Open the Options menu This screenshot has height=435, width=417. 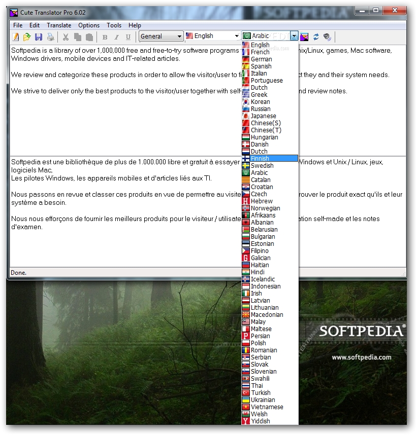click(x=89, y=25)
